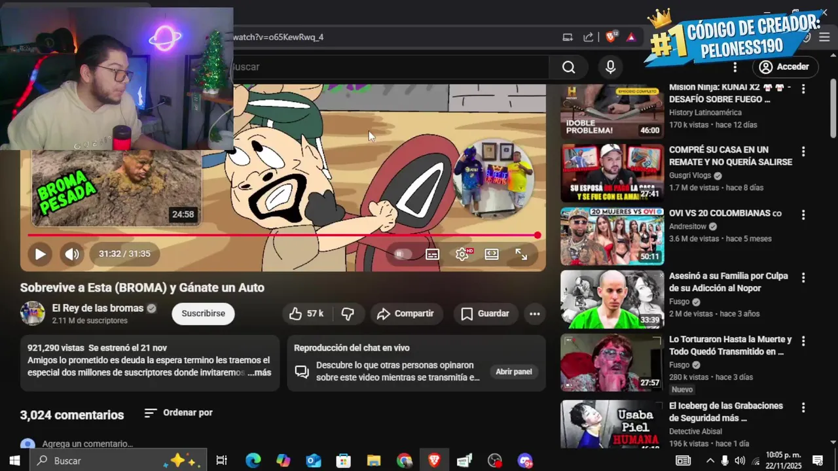Open Copilot from the taskbar

tap(283, 461)
